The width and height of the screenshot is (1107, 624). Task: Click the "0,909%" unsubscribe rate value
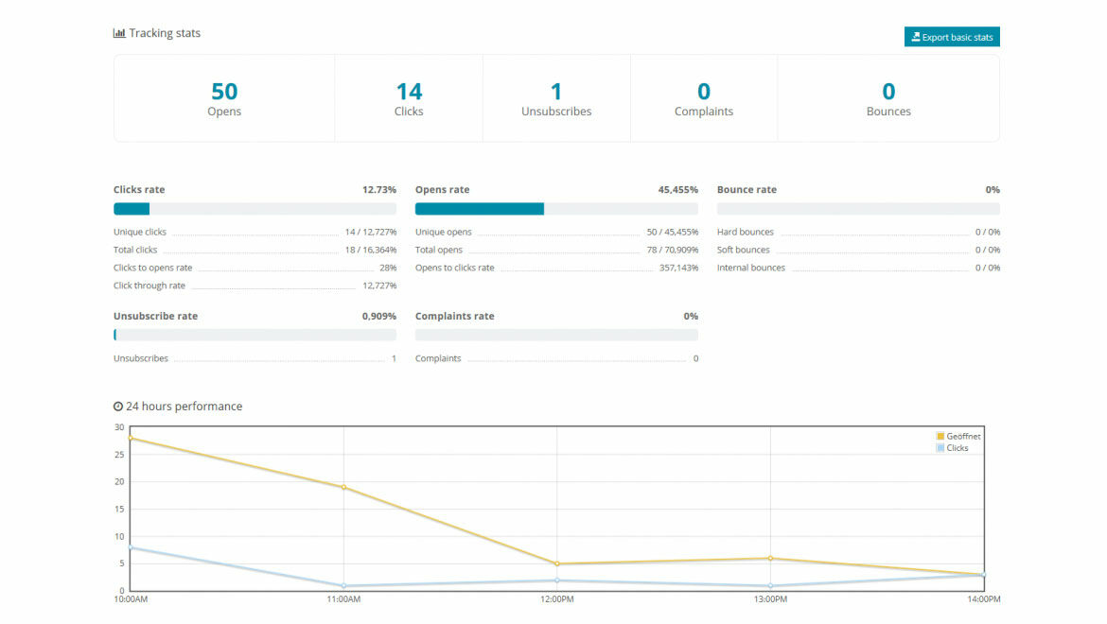tap(379, 316)
